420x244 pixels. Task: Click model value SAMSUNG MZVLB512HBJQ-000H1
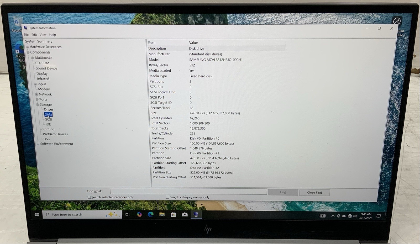point(216,60)
